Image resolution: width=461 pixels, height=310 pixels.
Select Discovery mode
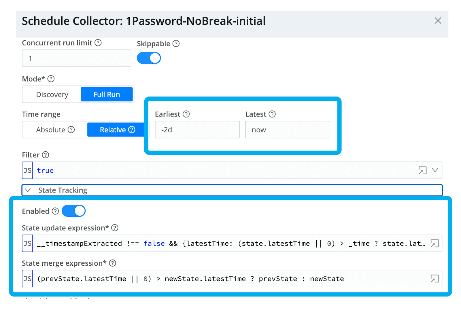point(52,94)
